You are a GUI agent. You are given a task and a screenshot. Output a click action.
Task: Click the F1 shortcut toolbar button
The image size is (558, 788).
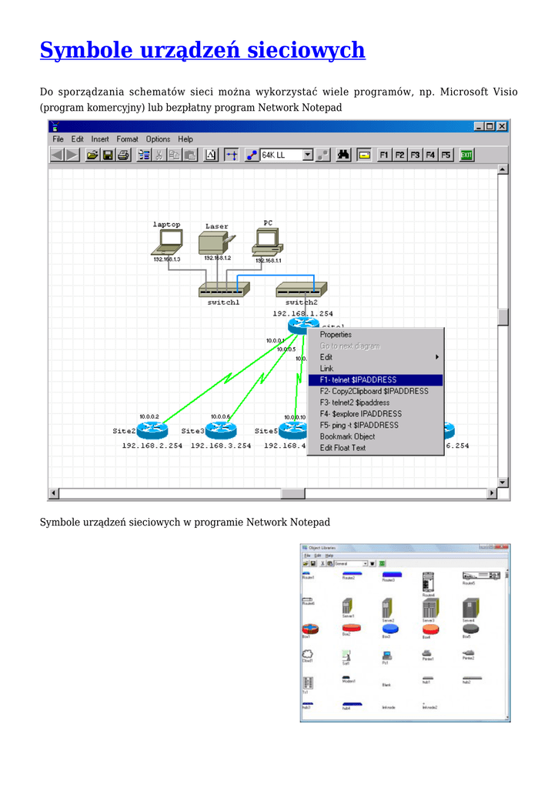coord(384,155)
